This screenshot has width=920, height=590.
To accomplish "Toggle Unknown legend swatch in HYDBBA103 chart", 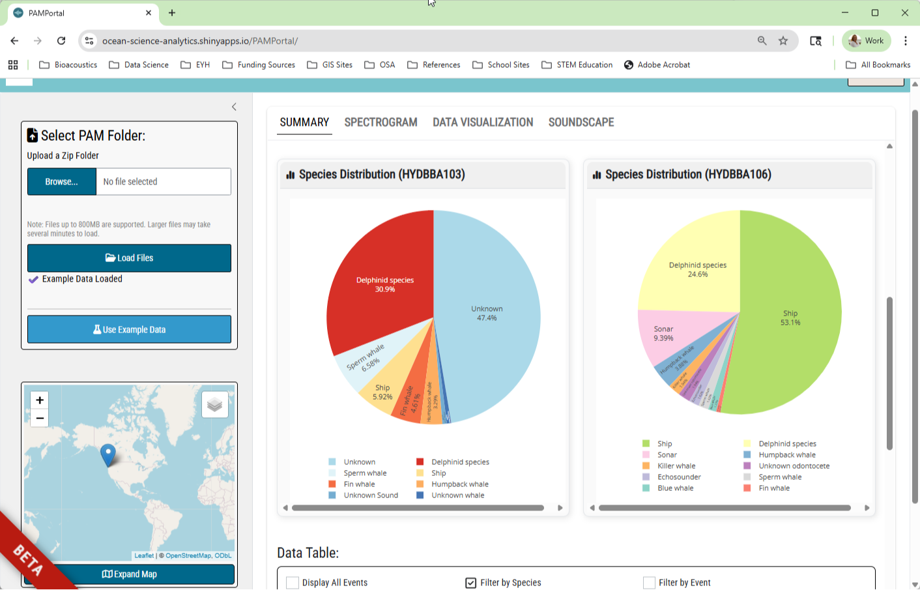I will [332, 462].
